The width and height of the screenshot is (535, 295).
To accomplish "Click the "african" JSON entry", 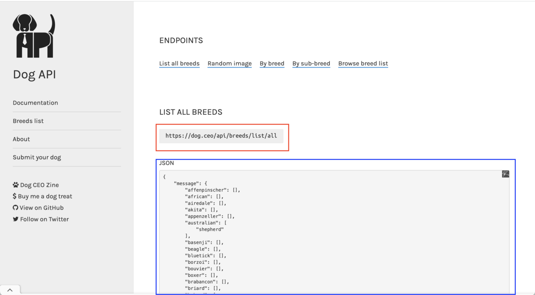I will (204, 196).
